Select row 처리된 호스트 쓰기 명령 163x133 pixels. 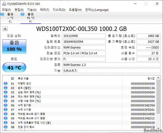[x=79, y=118]
